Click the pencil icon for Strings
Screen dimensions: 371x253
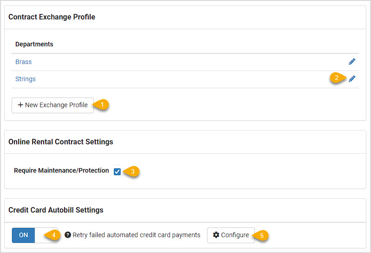352,79
